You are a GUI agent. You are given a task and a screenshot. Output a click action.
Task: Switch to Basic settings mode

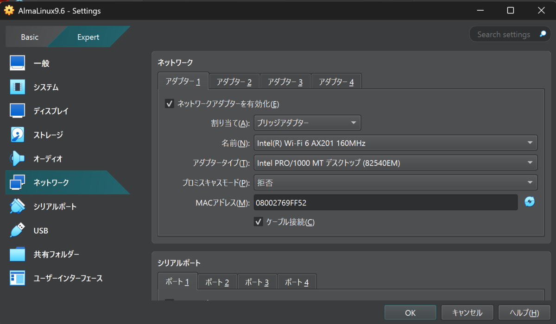(x=30, y=37)
